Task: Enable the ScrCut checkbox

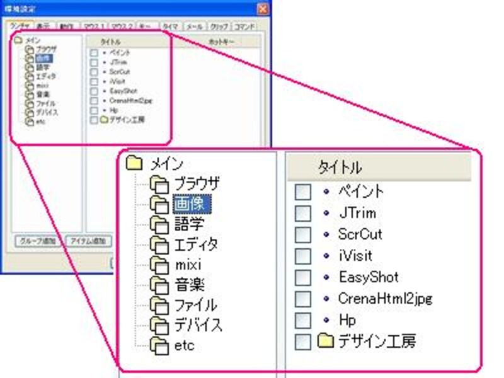Action: pyautogui.click(x=303, y=234)
